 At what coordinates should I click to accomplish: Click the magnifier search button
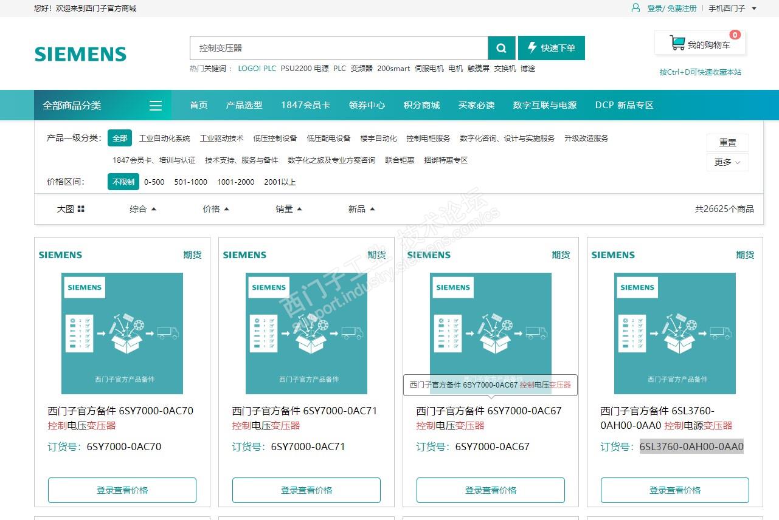click(x=502, y=48)
